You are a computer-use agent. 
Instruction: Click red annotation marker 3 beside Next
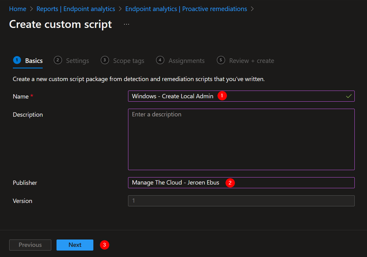point(105,245)
